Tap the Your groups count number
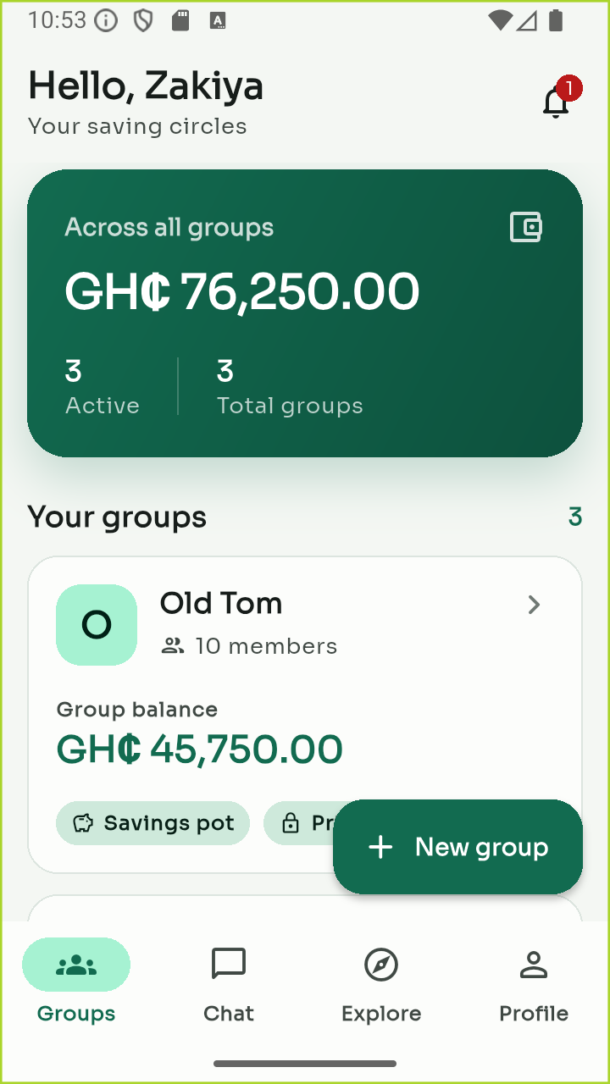The height and width of the screenshot is (1084, 610). coord(575,517)
